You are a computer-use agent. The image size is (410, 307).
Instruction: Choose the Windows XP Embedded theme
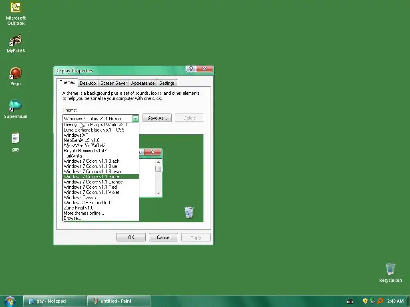click(100, 203)
